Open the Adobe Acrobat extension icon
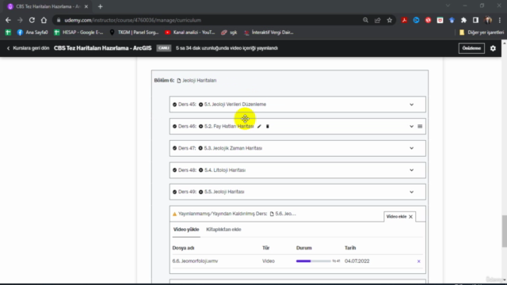 click(x=404, y=20)
